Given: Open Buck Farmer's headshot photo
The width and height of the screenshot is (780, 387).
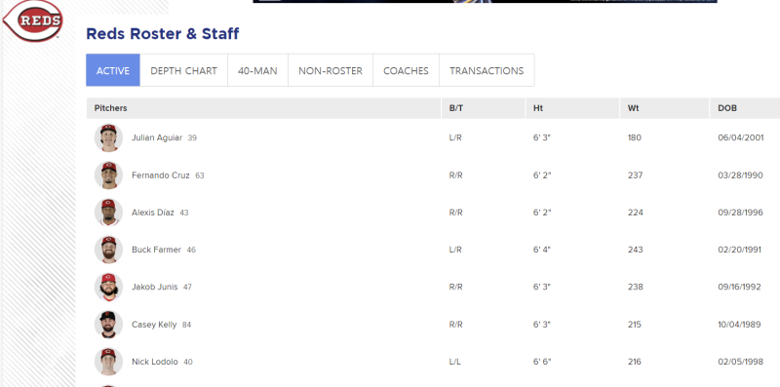Looking at the screenshot, I should [x=108, y=250].
